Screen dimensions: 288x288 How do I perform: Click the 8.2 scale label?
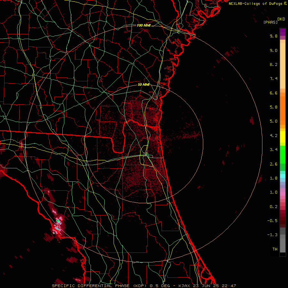(x=274, y=64)
